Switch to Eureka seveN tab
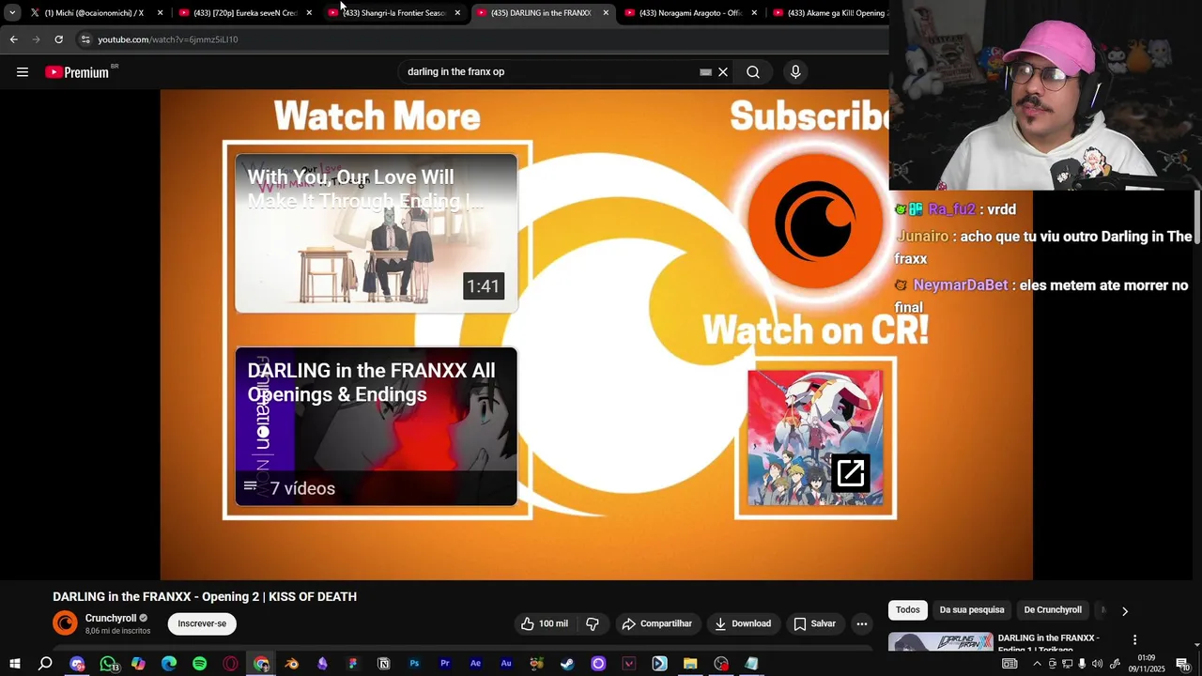1202x676 pixels. click(244, 13)
